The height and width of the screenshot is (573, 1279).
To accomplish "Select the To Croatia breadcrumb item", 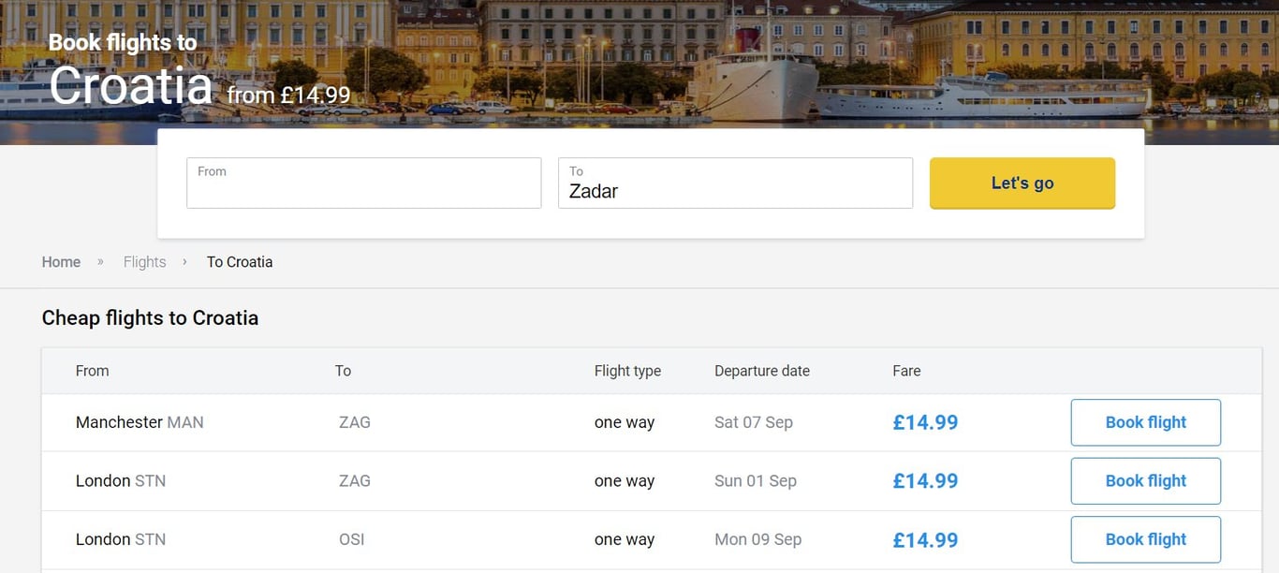I will (240, 262).
